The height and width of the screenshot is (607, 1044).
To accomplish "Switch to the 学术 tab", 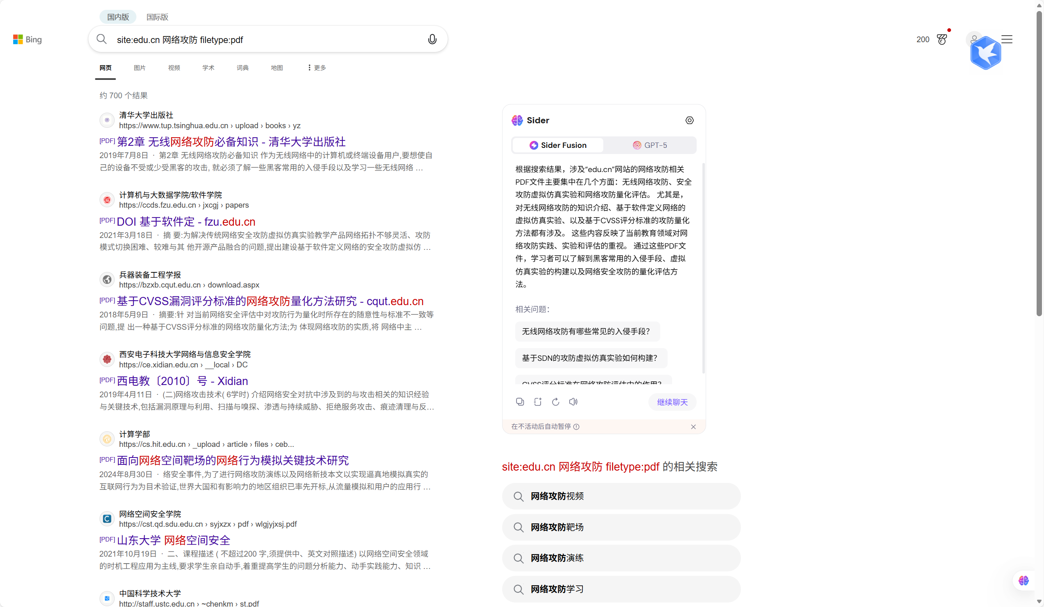I will click(208, 68).
